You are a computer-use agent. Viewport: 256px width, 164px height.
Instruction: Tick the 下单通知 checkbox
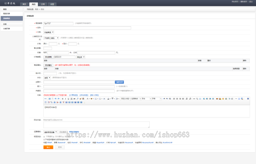pos(44,136)
